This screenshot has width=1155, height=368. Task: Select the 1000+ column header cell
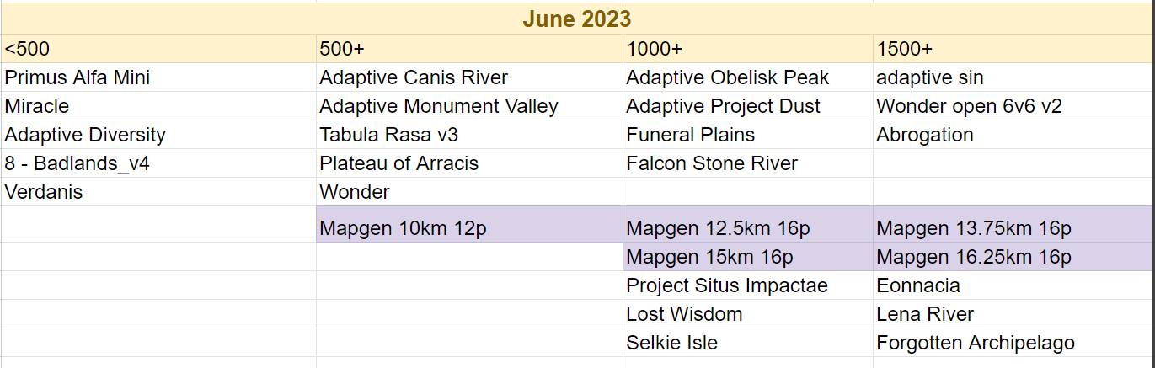tap(748, 49)
